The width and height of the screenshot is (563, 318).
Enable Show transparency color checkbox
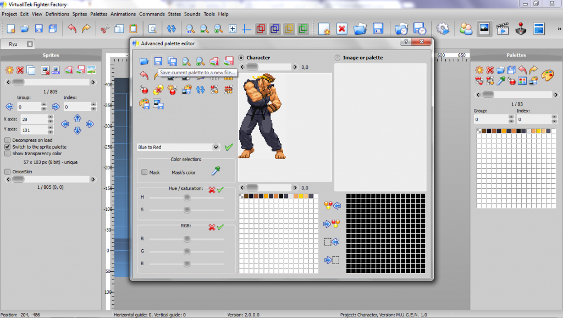point(8,153)
